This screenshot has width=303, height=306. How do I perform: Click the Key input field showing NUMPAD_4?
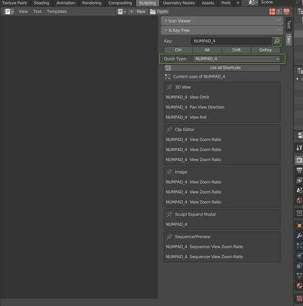[x=231, y=41]
